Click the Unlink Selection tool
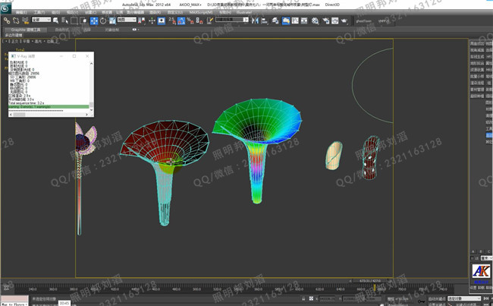 (16, 21)
